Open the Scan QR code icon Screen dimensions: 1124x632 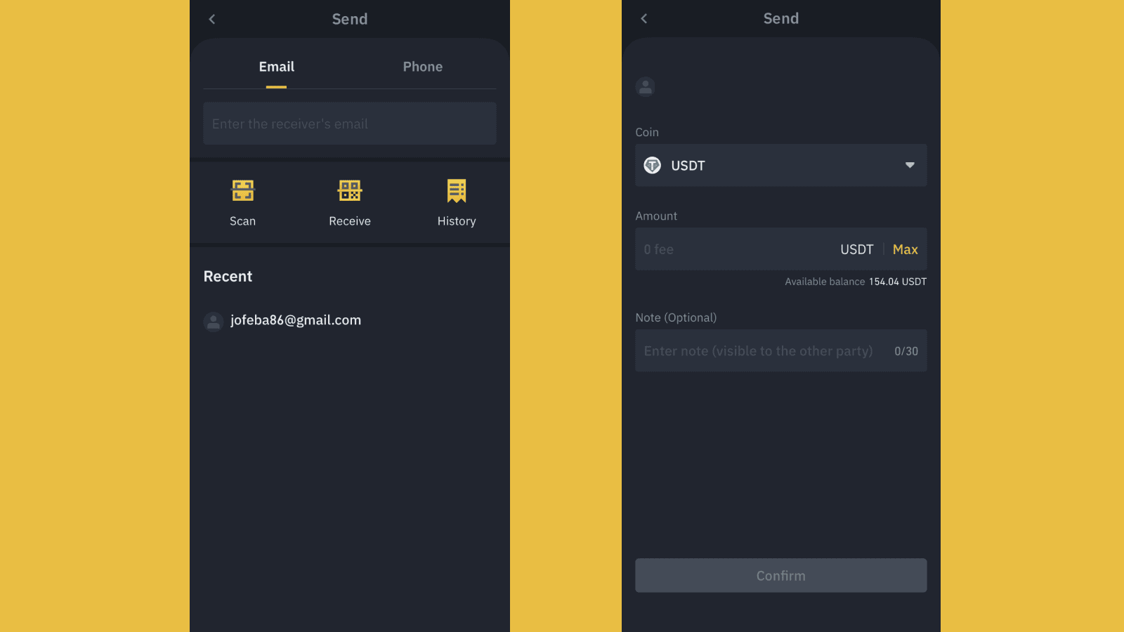tap(243, 190)
